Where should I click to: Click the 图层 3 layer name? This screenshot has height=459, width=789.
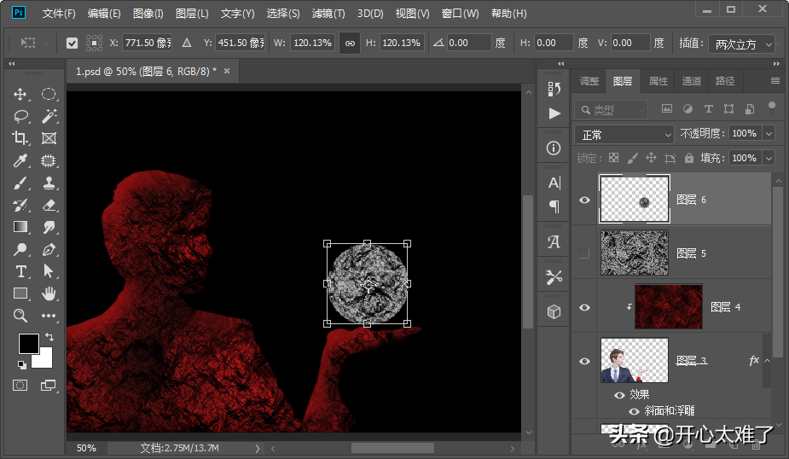coord(692,360)
